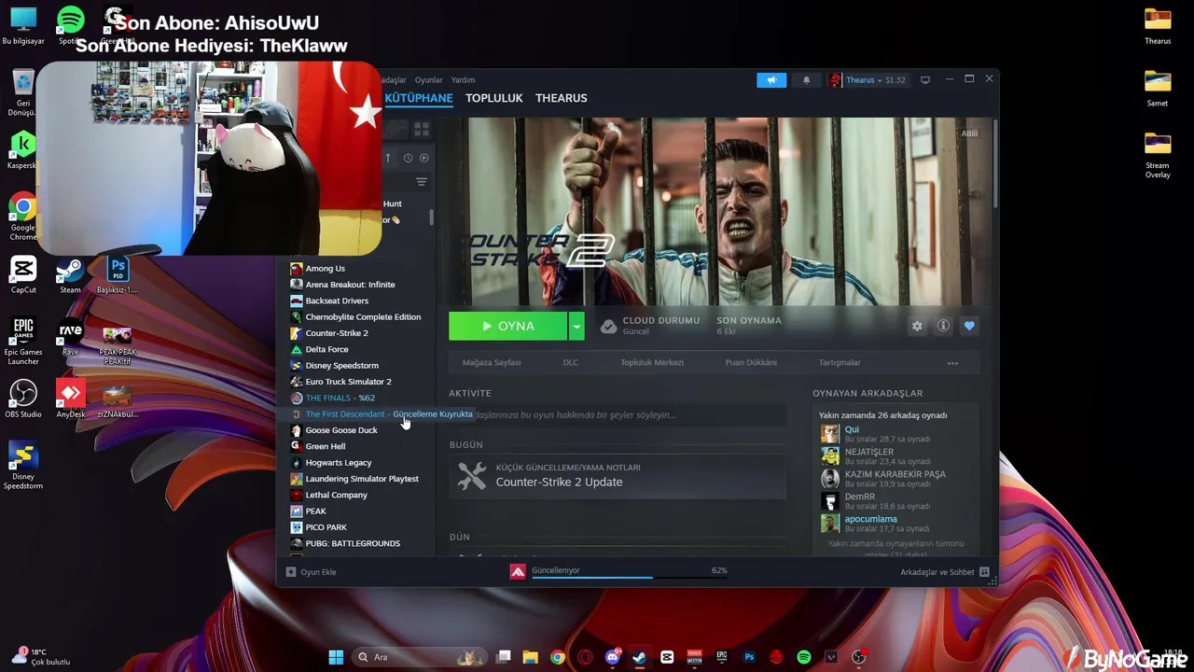
Task: Open Steam announcements megaphone icon
Action: point(771,80)
